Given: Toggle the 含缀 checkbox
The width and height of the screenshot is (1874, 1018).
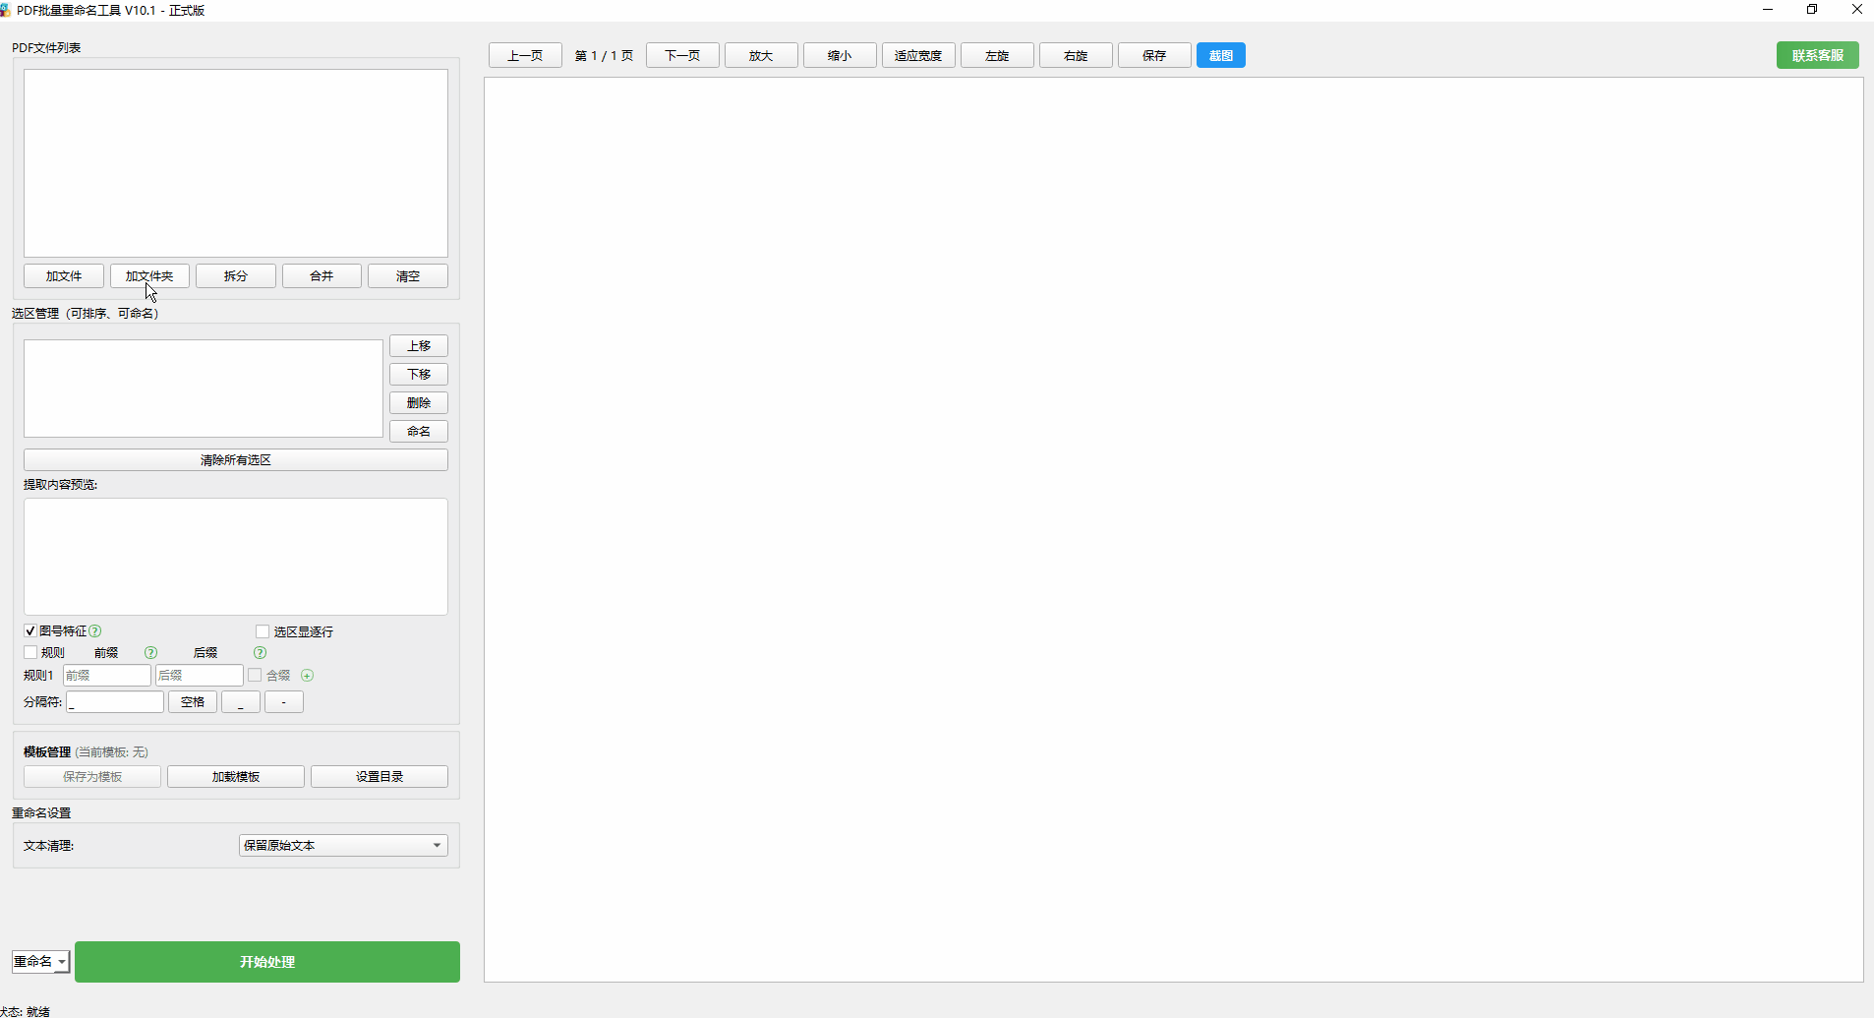Looking at the screenshot, I should [x=255, y=676].
